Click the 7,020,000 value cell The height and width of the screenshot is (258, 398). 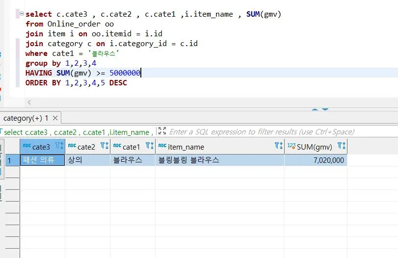(x=316, y=160)
